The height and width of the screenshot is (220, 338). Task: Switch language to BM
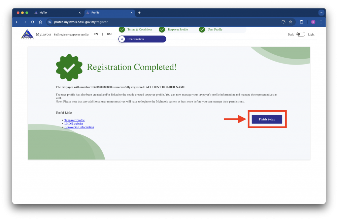coord(109,34)
